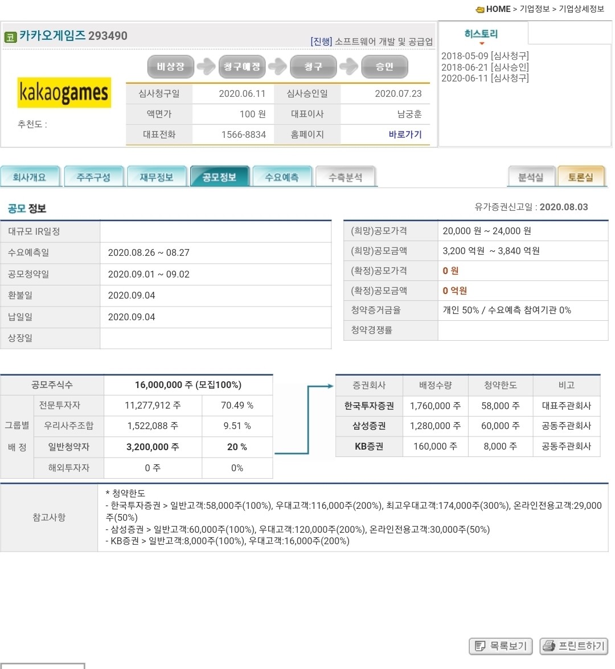Click the HOME icon in the breadcrumb
Image resolution: width=615 pixels, height=669 pixels.
click(480, 9)
